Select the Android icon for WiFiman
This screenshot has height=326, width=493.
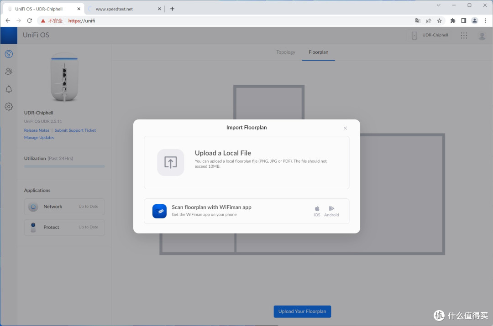[x=331, y=209]
